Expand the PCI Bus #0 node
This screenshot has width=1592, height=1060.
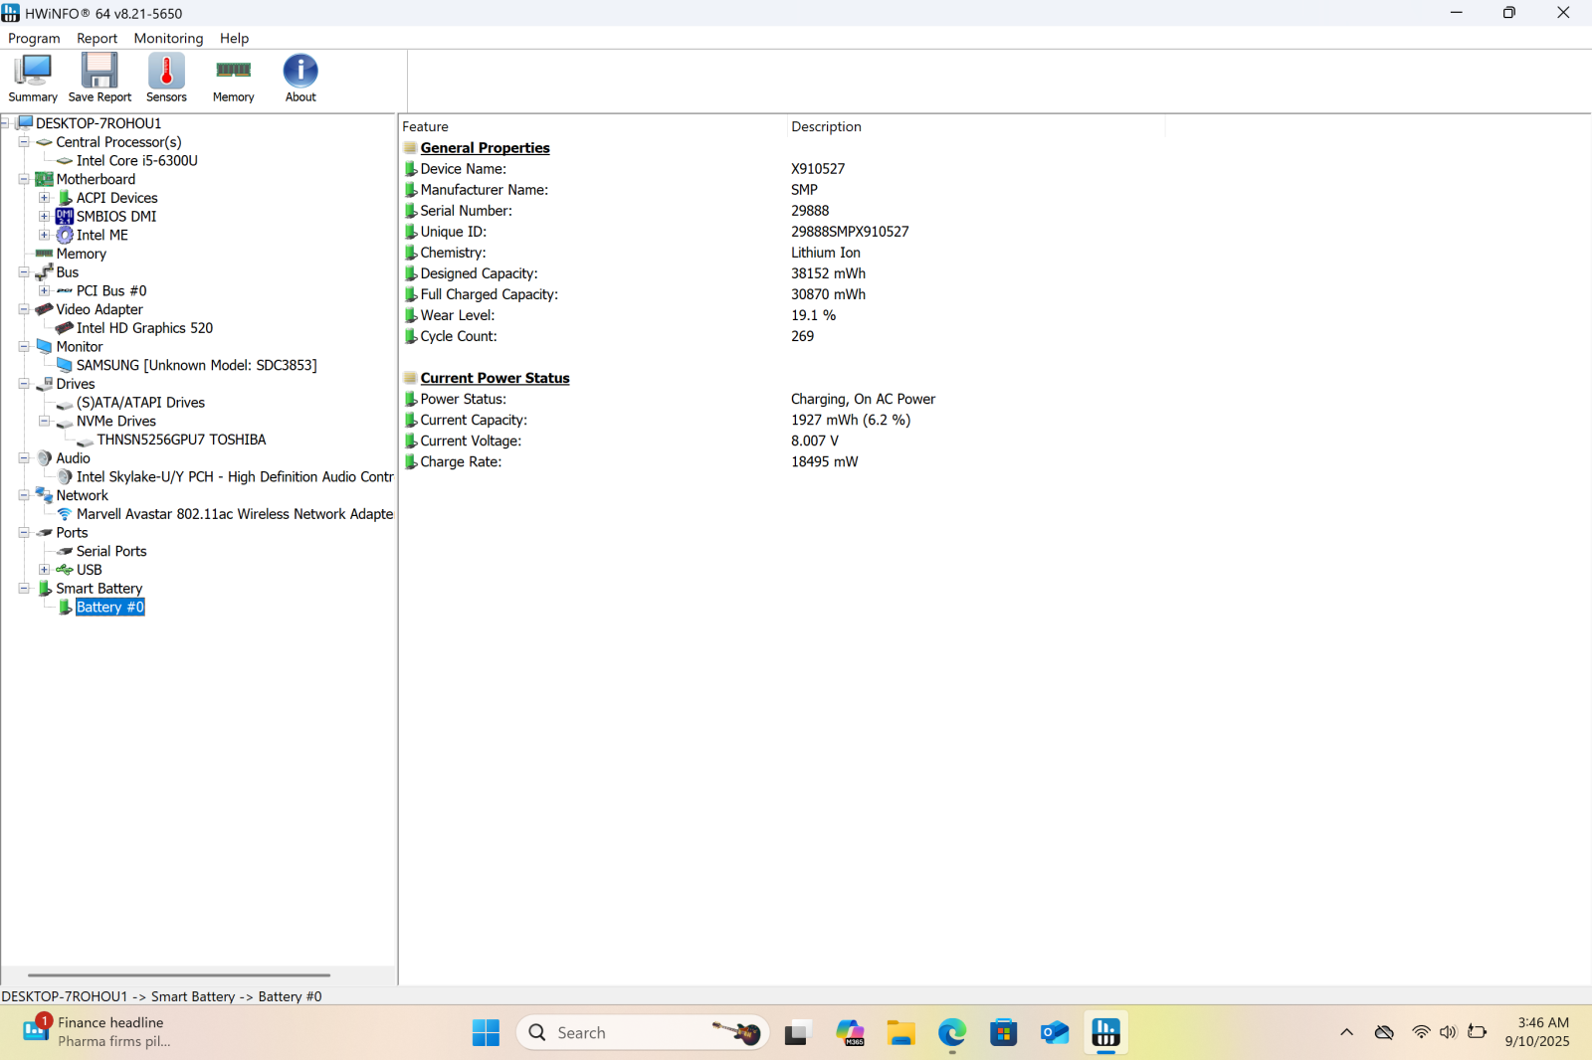tap(44, 290)
